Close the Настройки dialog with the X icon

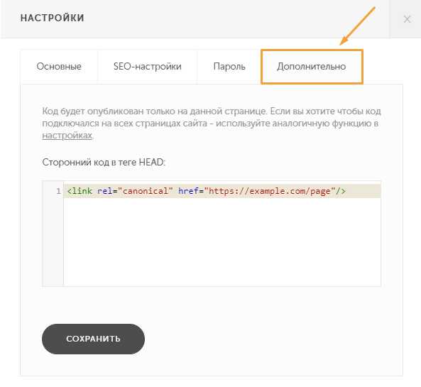tap(407, 18)
